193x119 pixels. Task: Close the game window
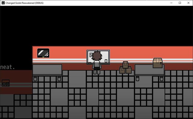point(188,3)
